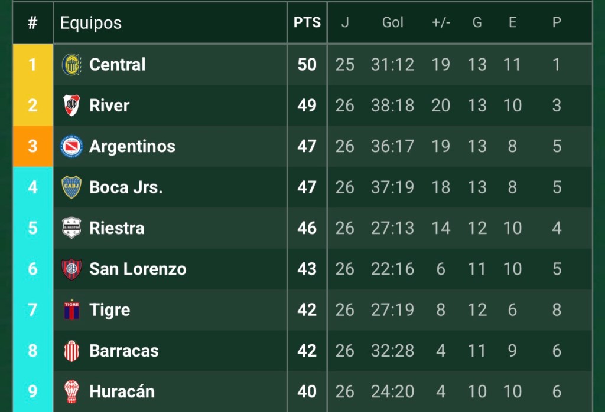Click orange position 3 rank cell
This screenshot has width=605, height=412.
click(32, 146)
